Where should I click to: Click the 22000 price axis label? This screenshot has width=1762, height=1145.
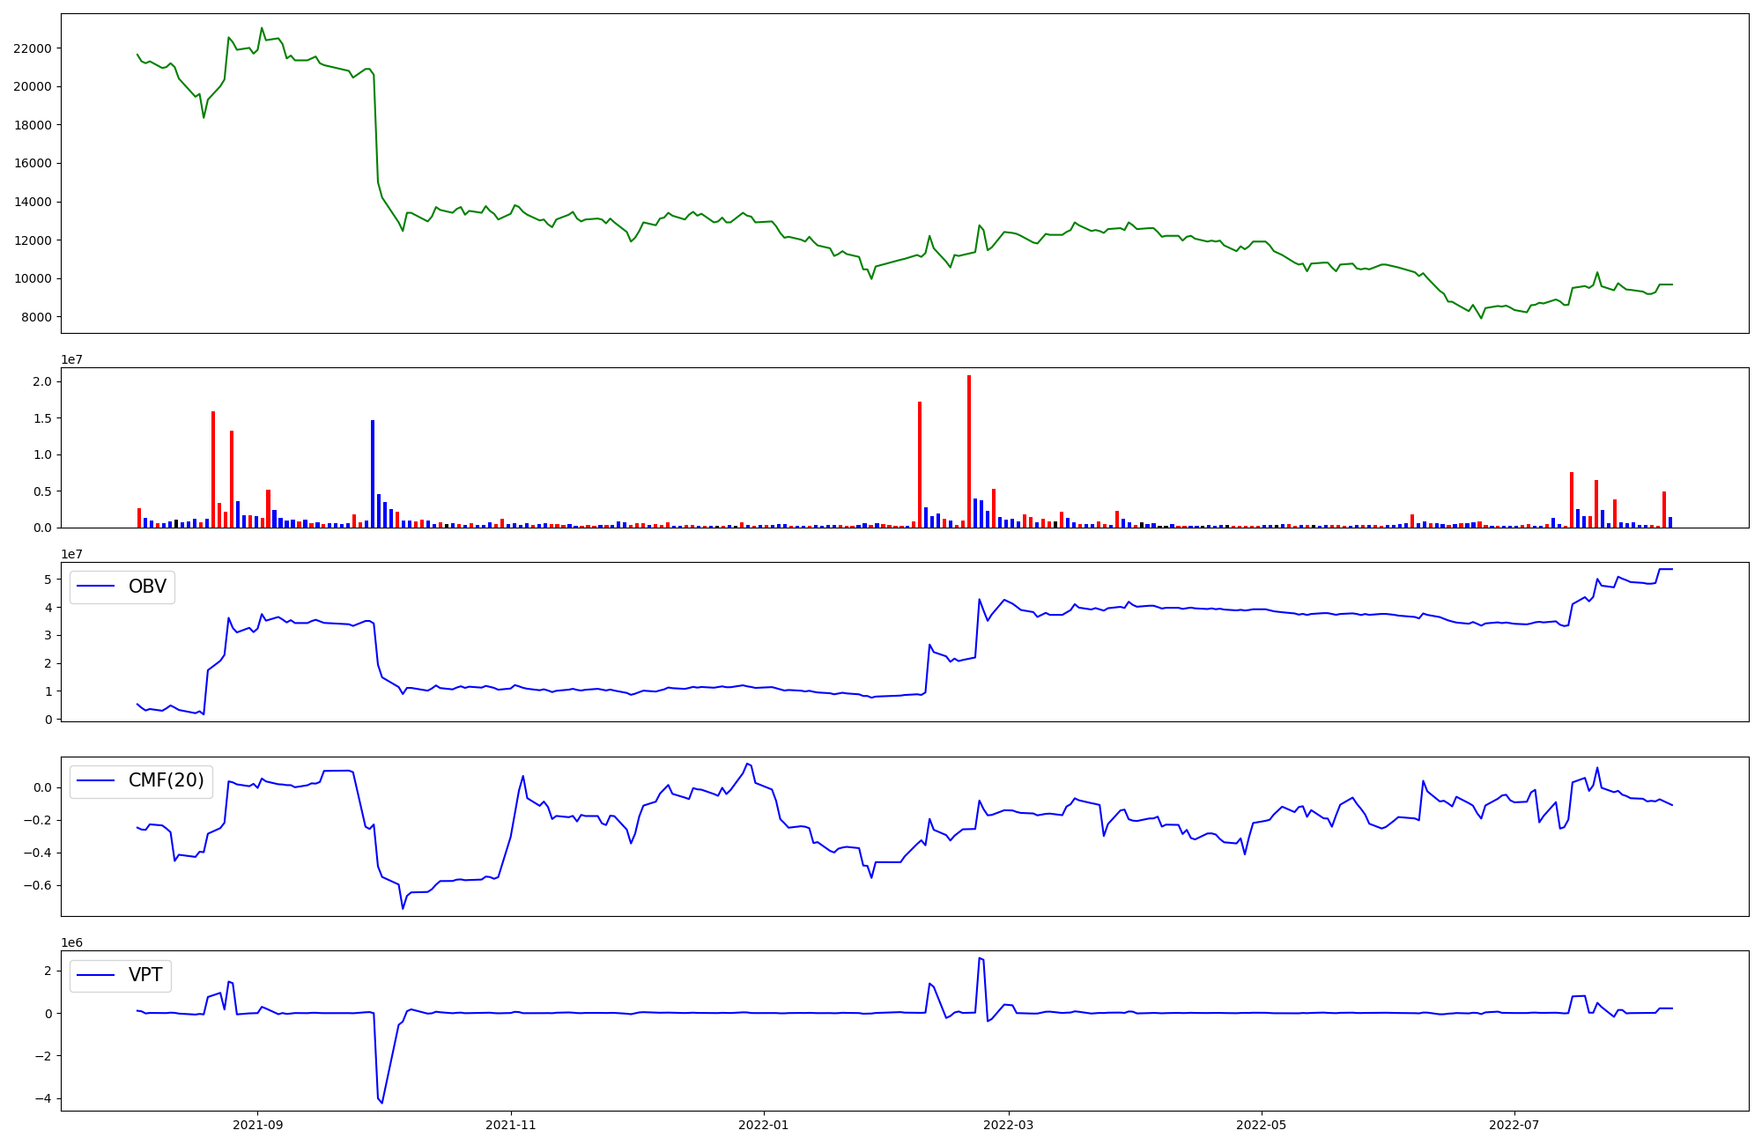[33, 48]
